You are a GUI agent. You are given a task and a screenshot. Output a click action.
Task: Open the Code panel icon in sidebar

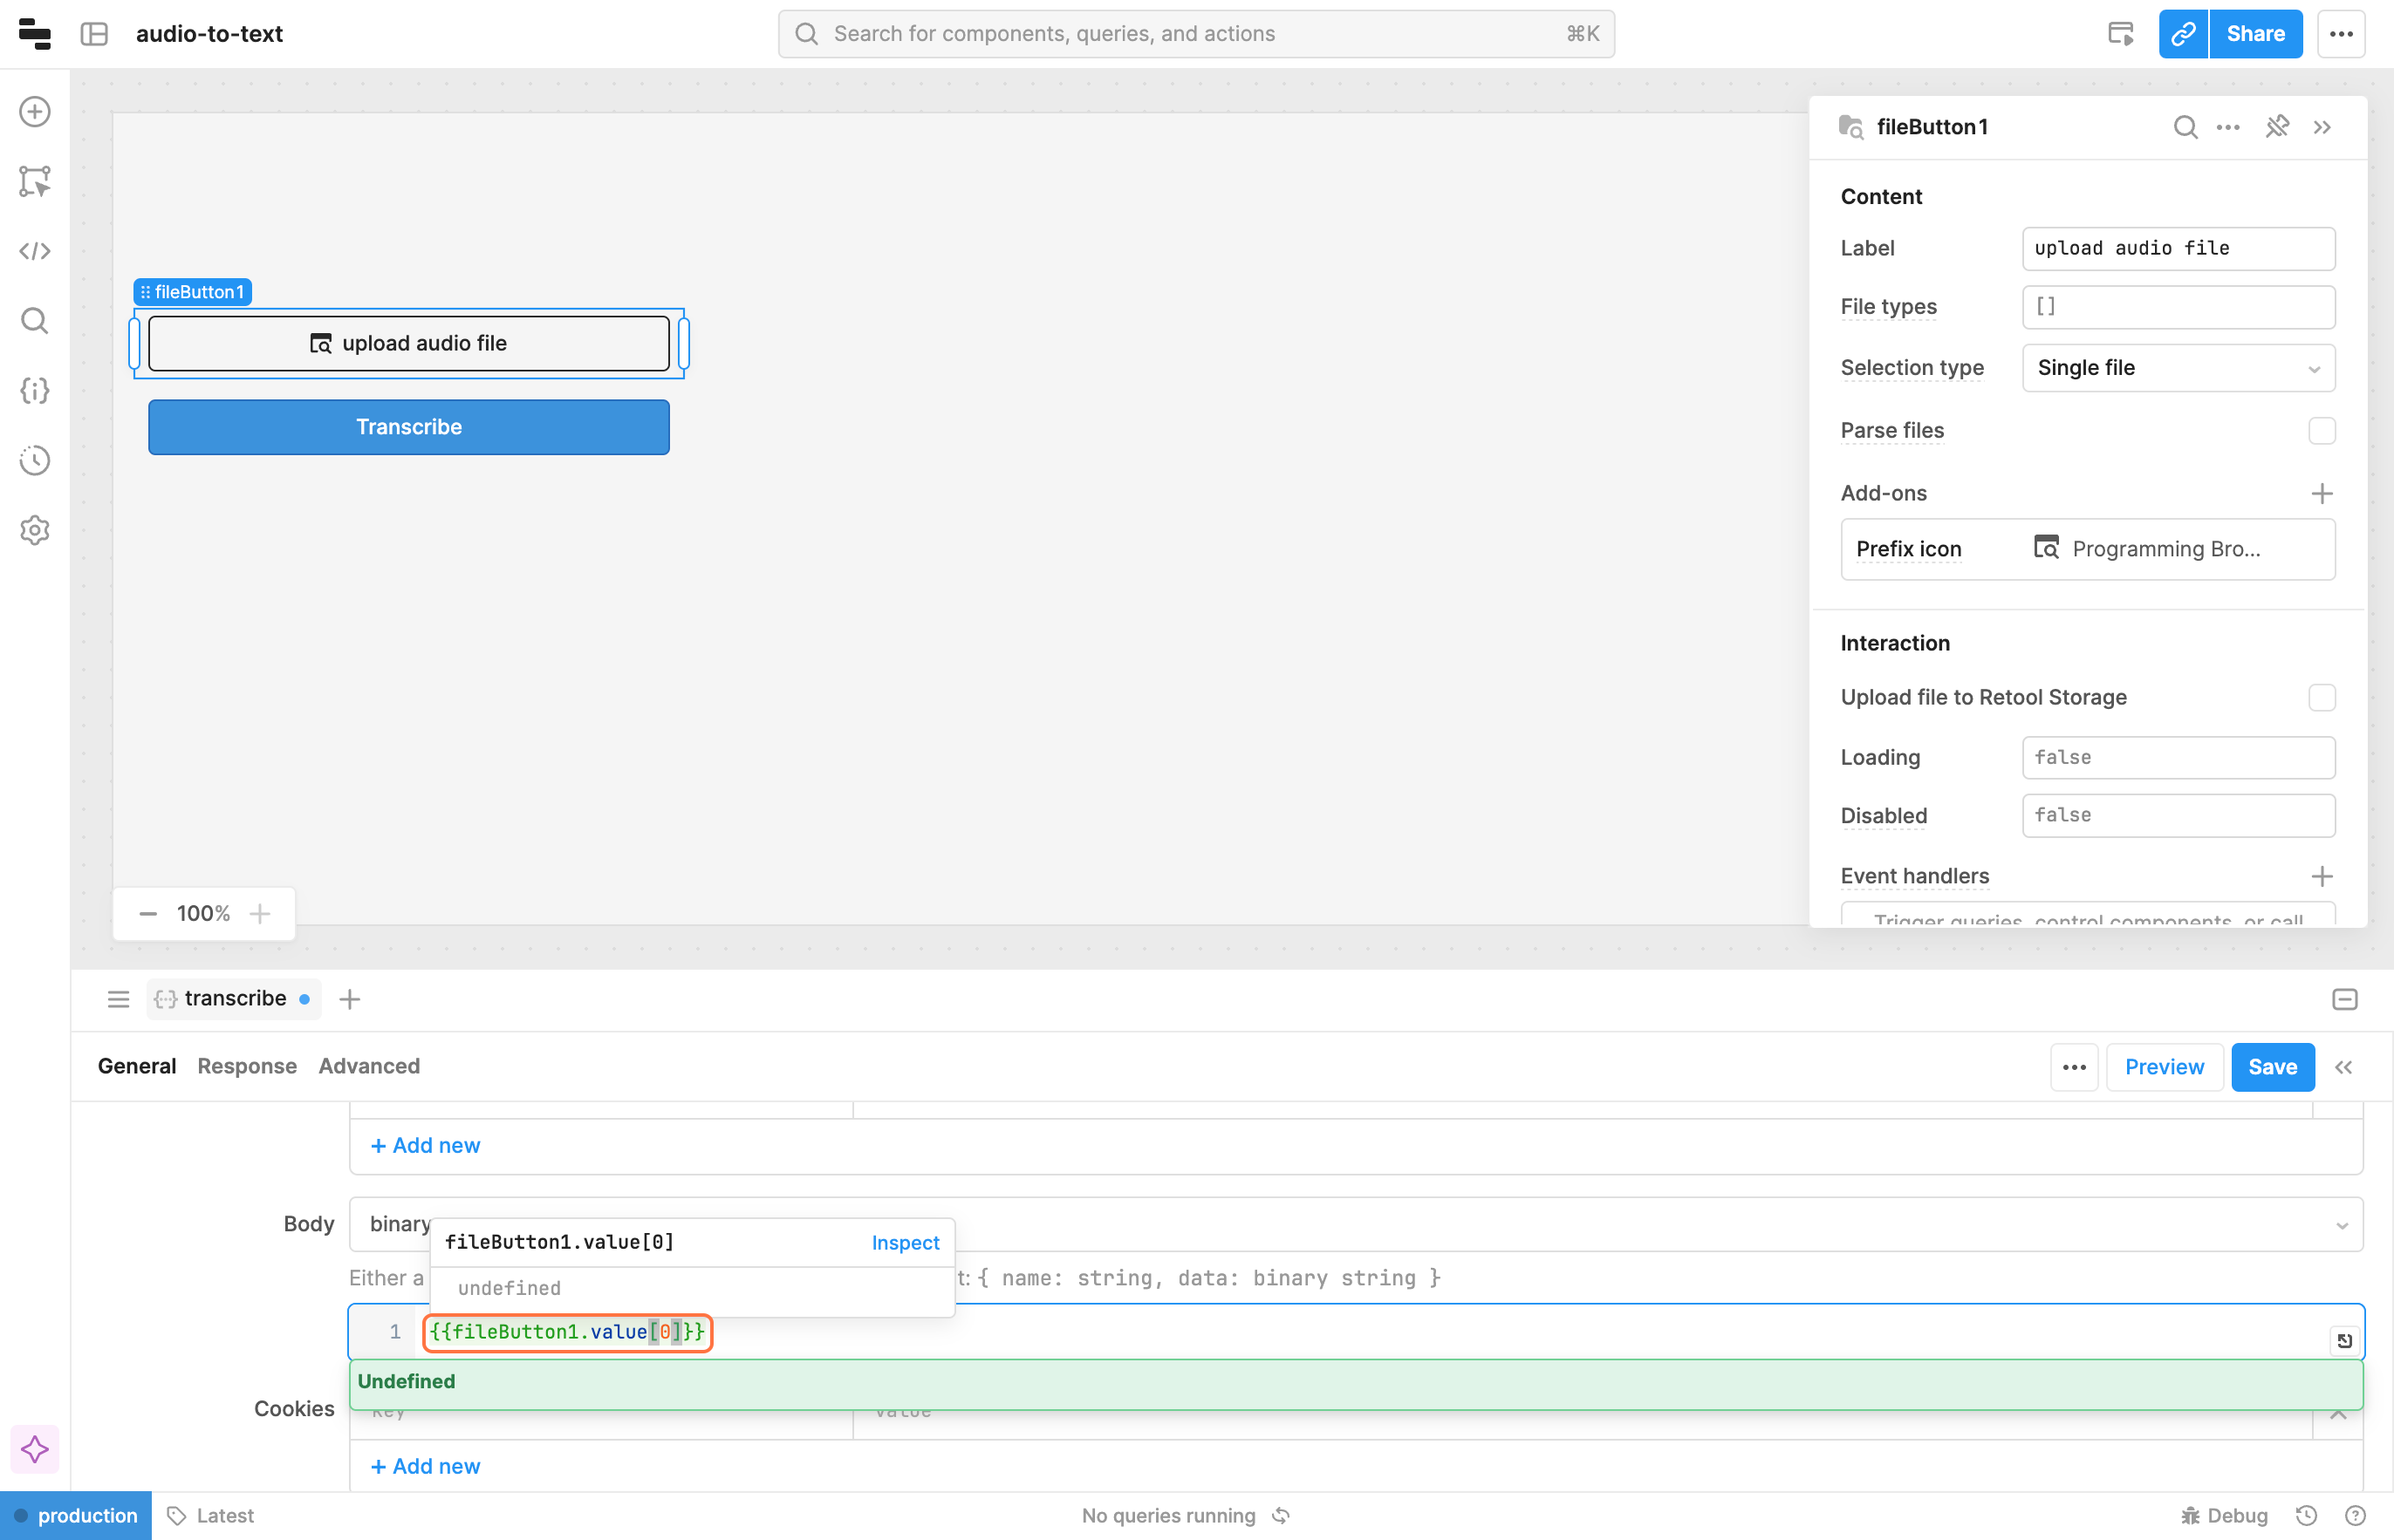pos(35,251)
